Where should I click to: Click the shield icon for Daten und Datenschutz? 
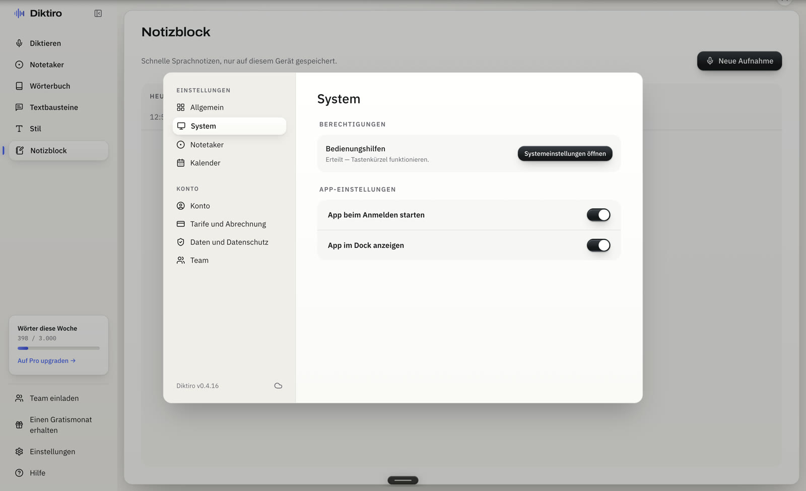181,242
